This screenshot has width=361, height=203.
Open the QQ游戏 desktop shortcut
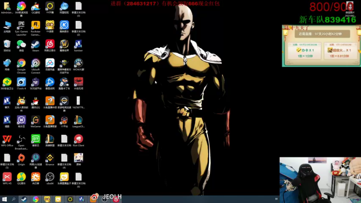36,8
